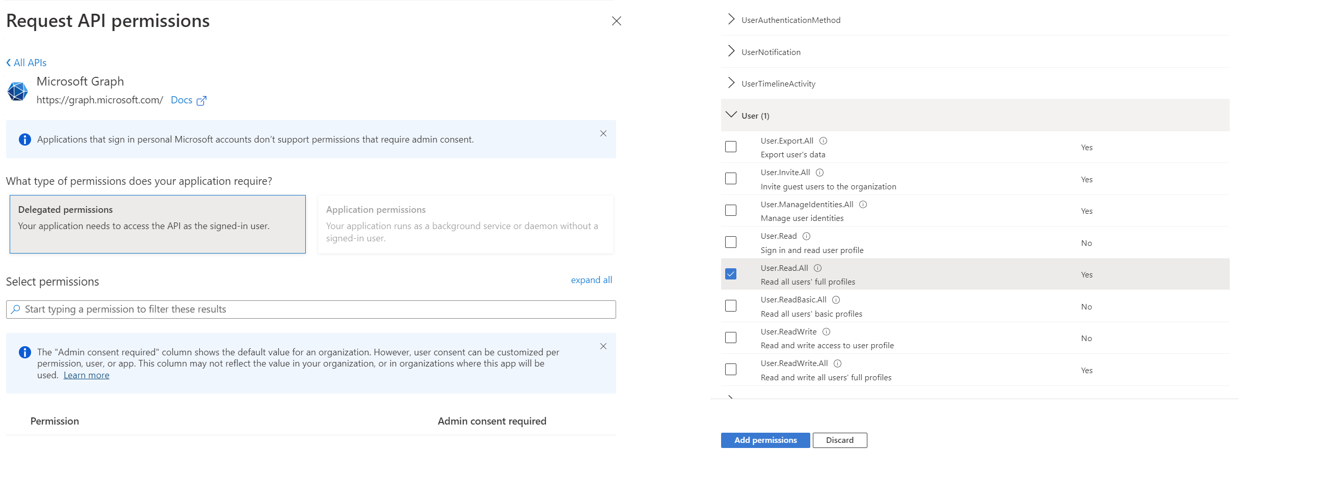Click the https://graph.microsoft.com/ URL text

click(x=100, y=100)
